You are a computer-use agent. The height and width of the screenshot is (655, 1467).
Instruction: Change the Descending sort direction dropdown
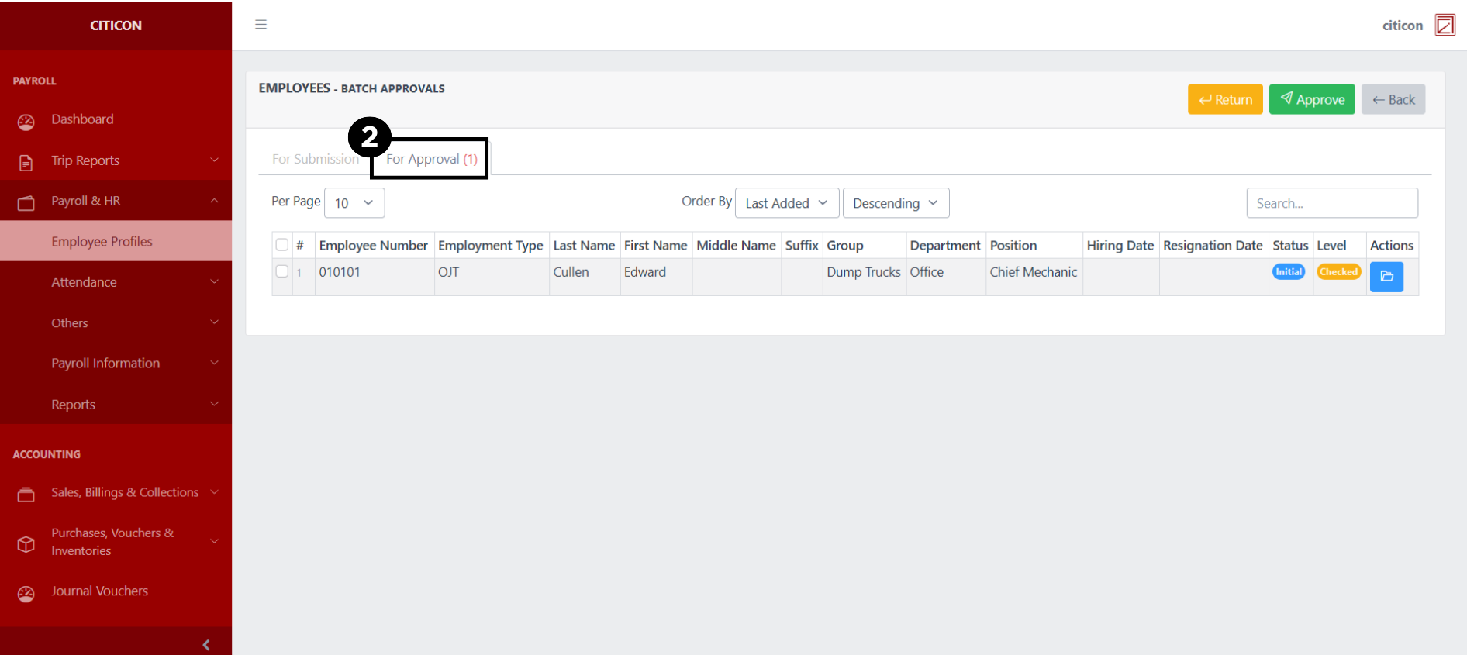[895, 203]
